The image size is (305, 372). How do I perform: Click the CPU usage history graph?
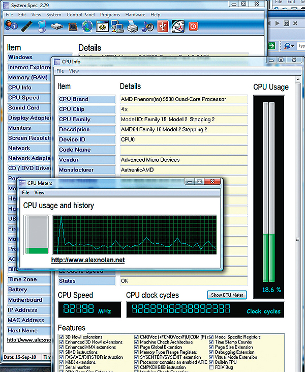(x=135, y=235)
